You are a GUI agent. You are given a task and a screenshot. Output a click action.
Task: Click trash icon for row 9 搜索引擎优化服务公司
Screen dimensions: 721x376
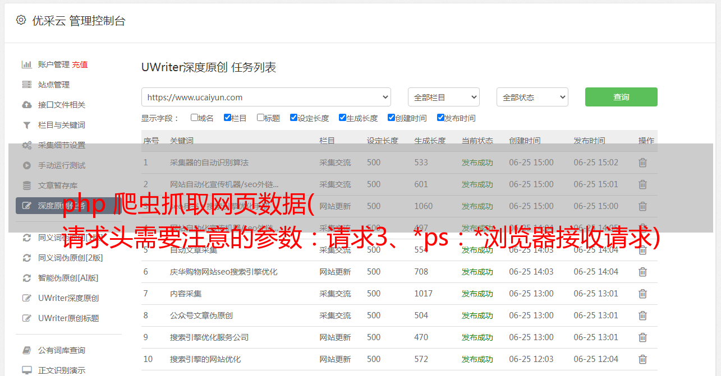pos(642,337)
